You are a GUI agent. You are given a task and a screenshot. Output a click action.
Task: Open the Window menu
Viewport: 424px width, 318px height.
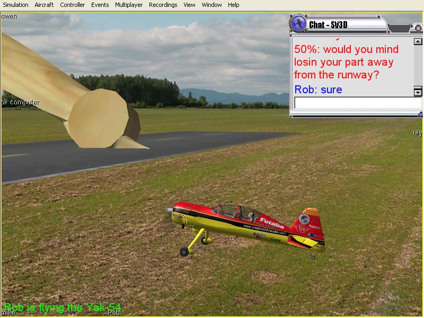click(212, 5)
